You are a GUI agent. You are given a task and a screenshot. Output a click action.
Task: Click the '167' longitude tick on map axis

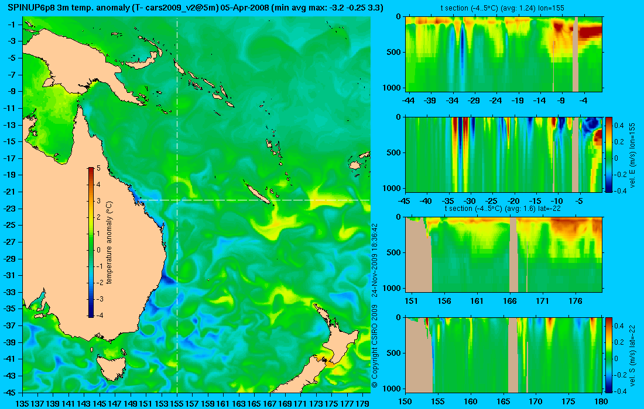click(x=270, y=403)
